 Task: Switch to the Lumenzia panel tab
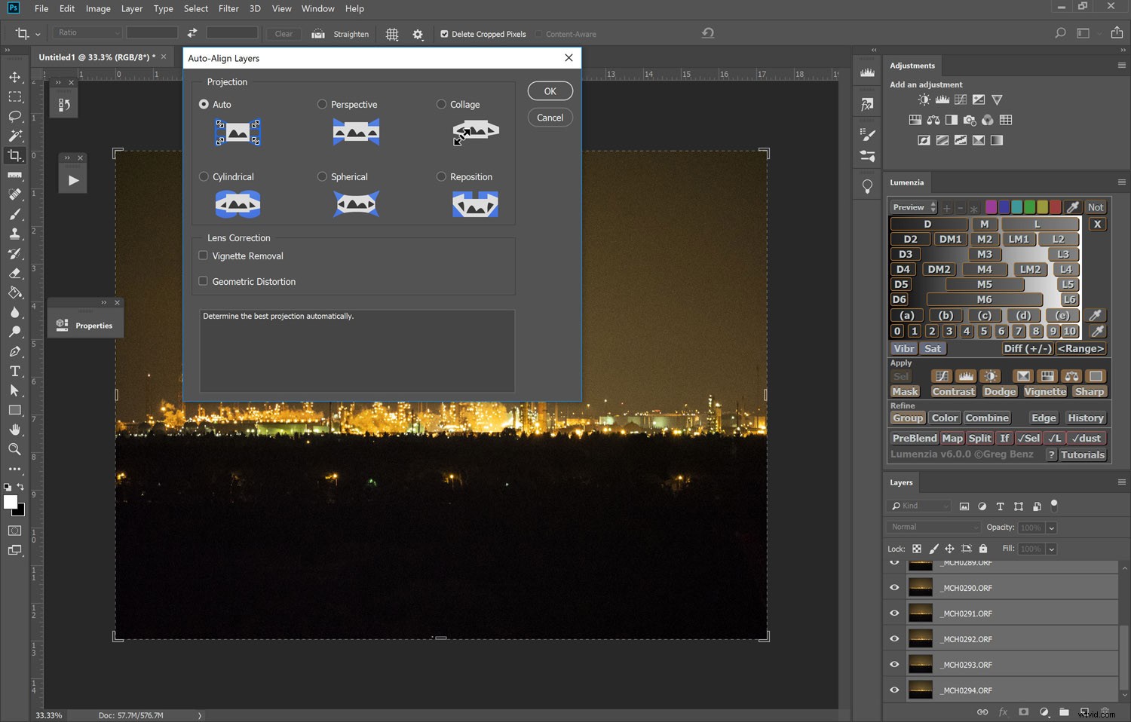coord(907,182)
